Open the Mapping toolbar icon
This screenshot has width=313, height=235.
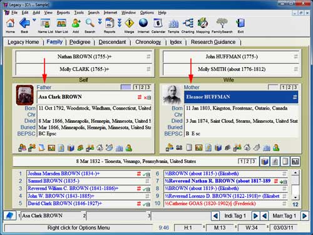(203, 23)
